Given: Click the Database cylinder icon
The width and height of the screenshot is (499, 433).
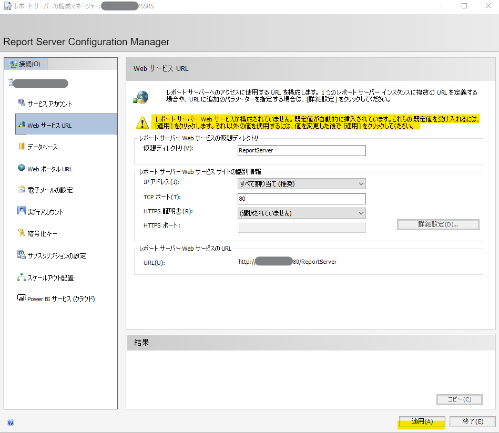Looking at the screenshot, I should [x=22, y=146].
